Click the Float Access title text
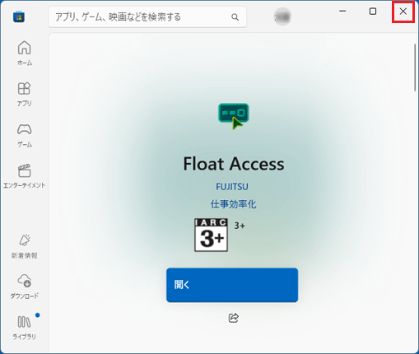The height and width of the screenshot is (354, 419). tap(234, 164)
